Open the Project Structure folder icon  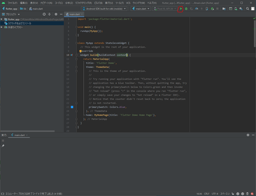tap(224, 9)
